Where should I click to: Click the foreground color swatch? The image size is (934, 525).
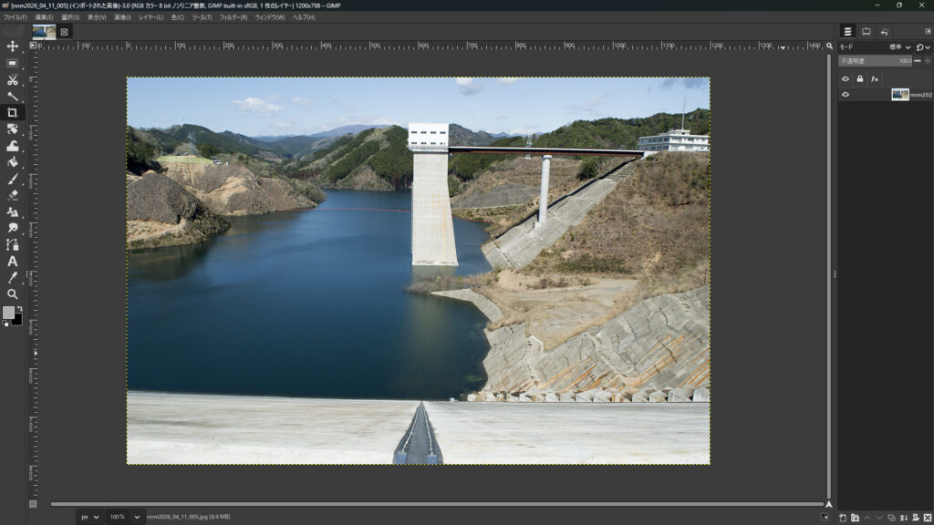pos(8,313)
